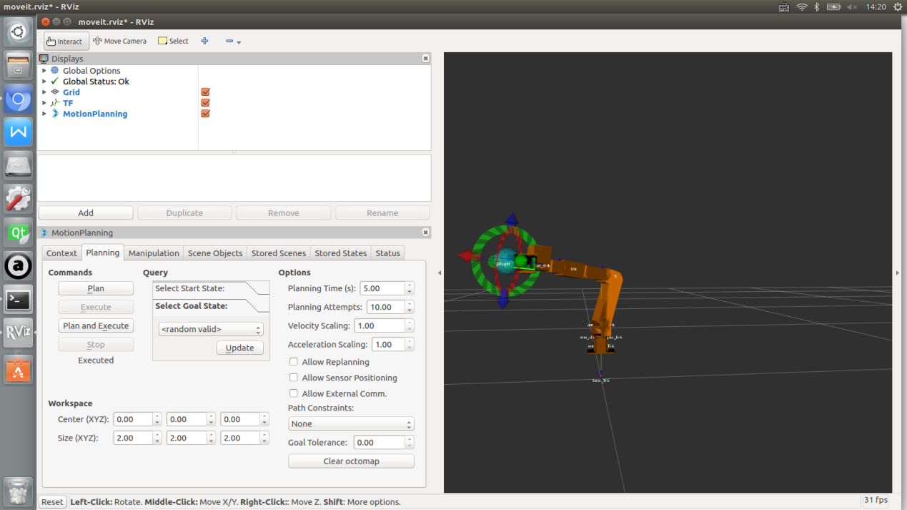
Task: Click the Select tool icon
Action: click(x=163, y=41)
